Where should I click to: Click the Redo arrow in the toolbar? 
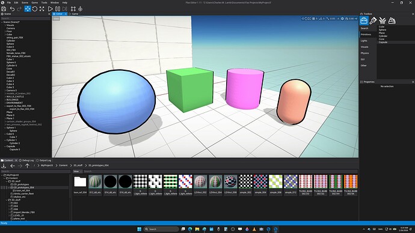click(19, 9)
